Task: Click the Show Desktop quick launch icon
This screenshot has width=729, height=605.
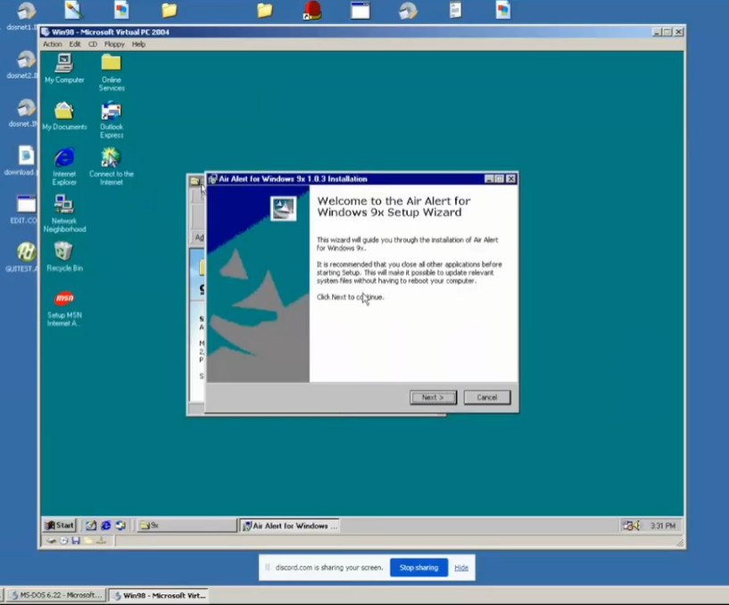Action: point(91,526)
